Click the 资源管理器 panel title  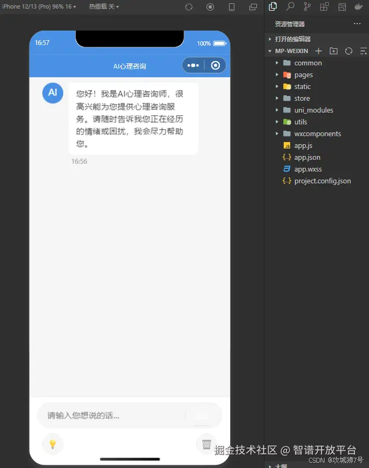click(290, 24)
